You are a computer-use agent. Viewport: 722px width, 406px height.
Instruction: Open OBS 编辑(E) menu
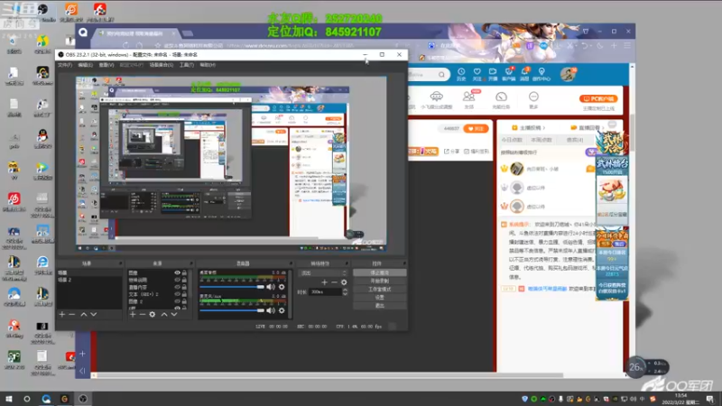85,65
